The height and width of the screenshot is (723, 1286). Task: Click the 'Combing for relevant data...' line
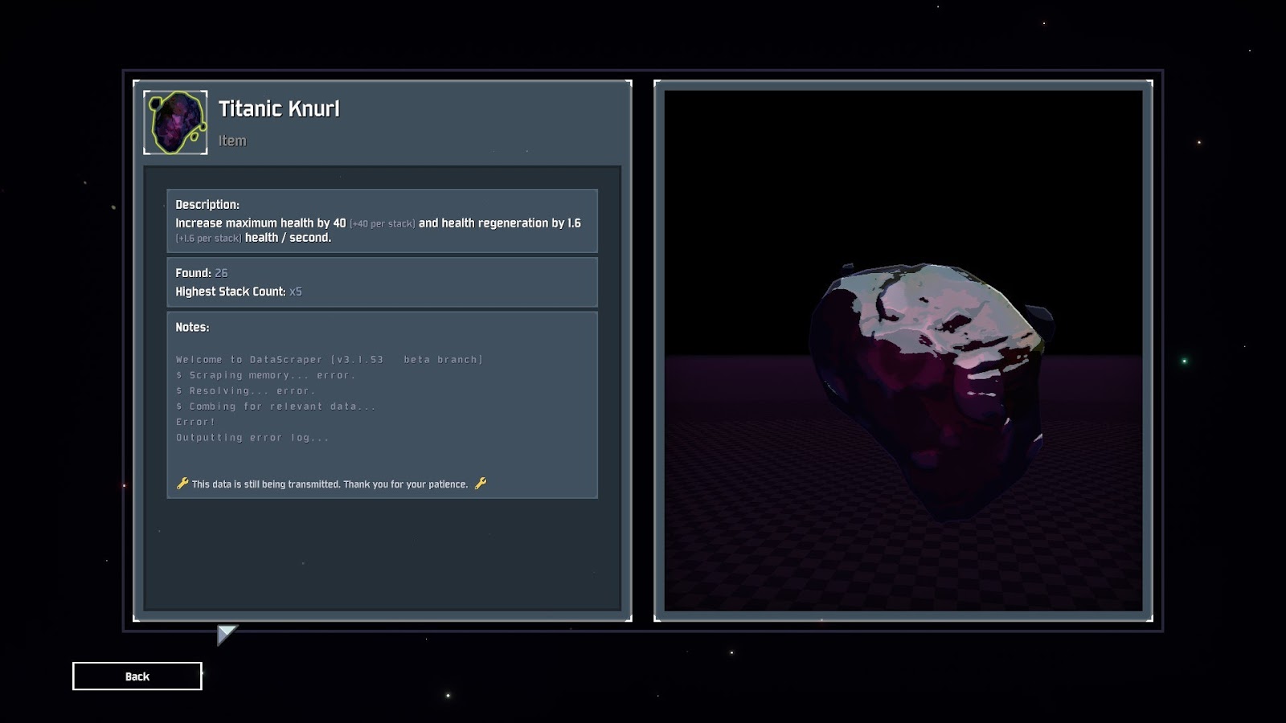[x=276, y=406]
